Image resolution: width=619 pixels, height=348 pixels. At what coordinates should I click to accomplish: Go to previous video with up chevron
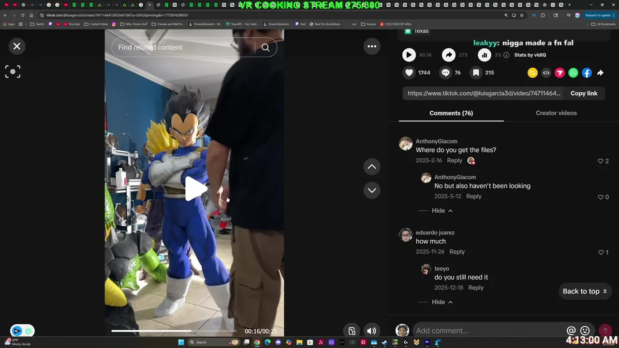(372, 167)
